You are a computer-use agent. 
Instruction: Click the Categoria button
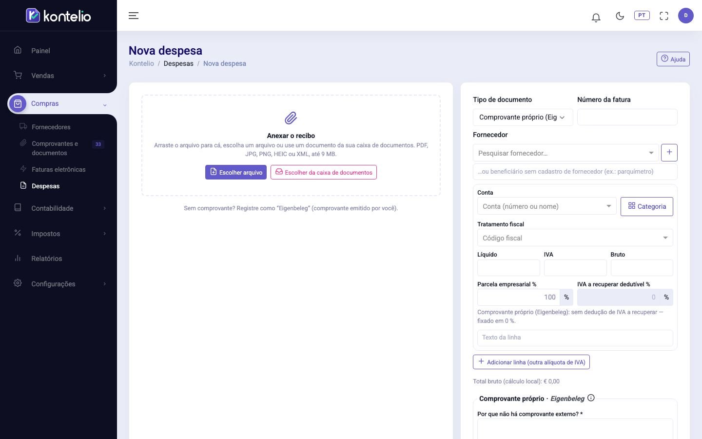click(647, 206)
